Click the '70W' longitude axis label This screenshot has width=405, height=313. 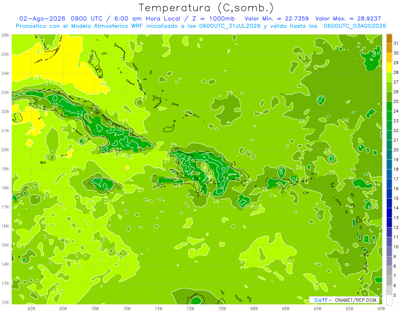[x=222, y=308]
